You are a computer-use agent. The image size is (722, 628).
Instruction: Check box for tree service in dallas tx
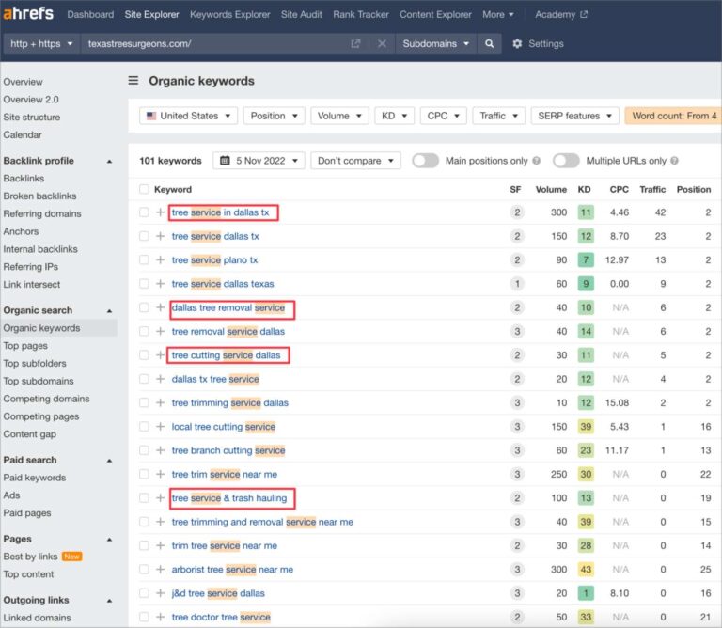point(144,212)
